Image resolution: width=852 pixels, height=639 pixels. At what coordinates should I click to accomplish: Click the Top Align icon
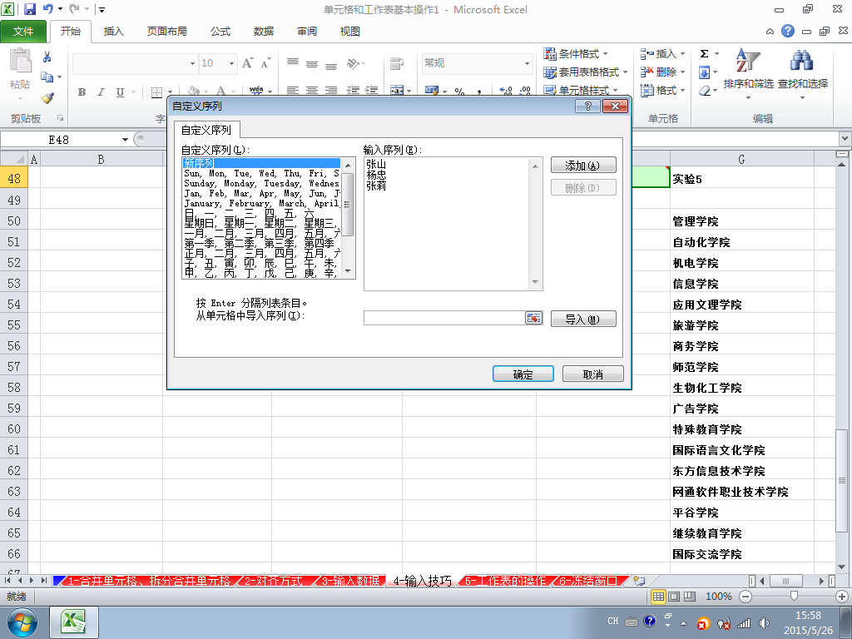pos(293,63)
